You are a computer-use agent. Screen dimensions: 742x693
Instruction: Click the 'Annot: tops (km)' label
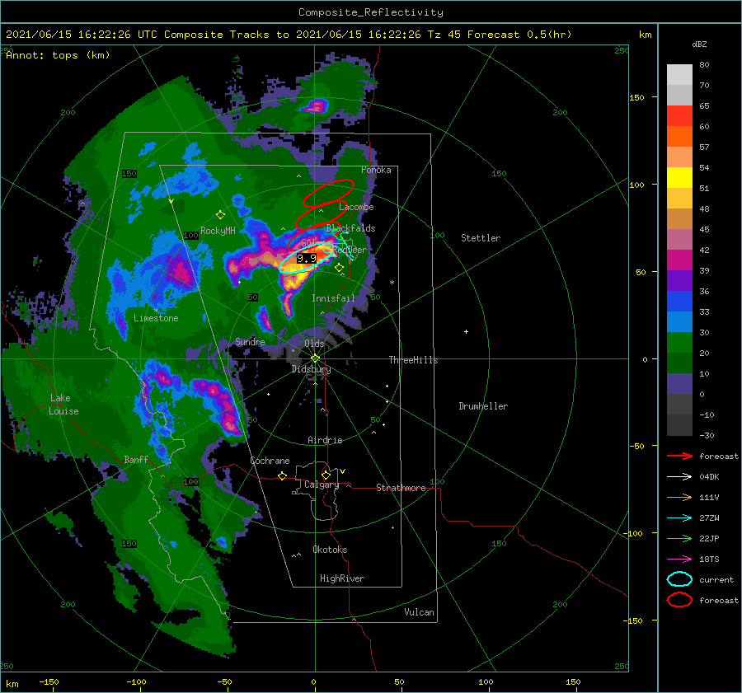[58, 55]
